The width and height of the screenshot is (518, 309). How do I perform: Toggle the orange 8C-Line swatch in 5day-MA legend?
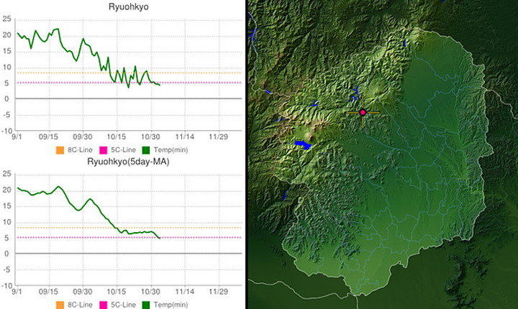coord(60,305)
